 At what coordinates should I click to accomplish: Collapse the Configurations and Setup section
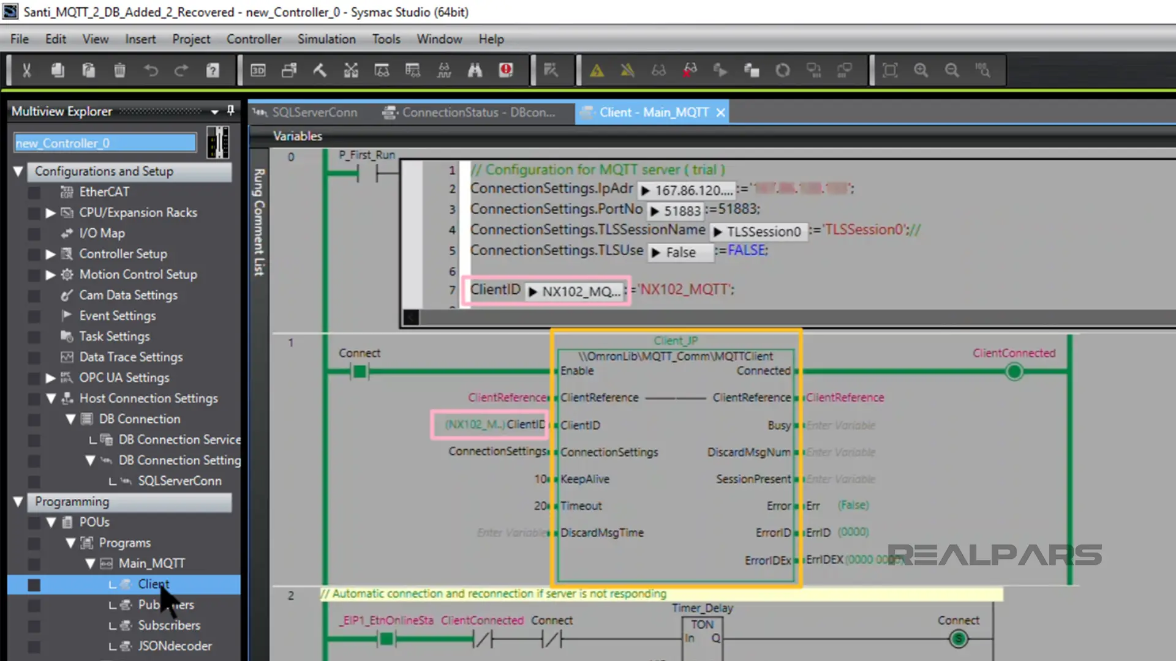18,171
